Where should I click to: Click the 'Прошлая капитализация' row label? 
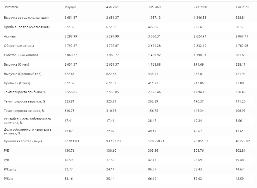click(x=23, y=141)
